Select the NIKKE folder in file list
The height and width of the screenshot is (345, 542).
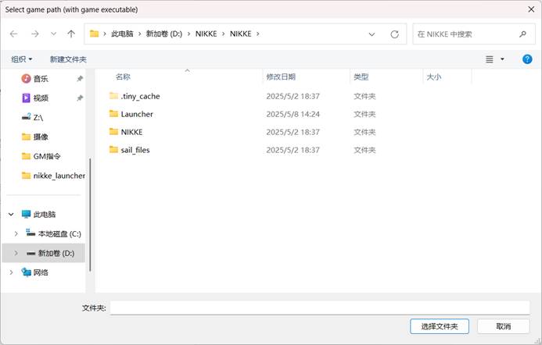click(131, 132)
